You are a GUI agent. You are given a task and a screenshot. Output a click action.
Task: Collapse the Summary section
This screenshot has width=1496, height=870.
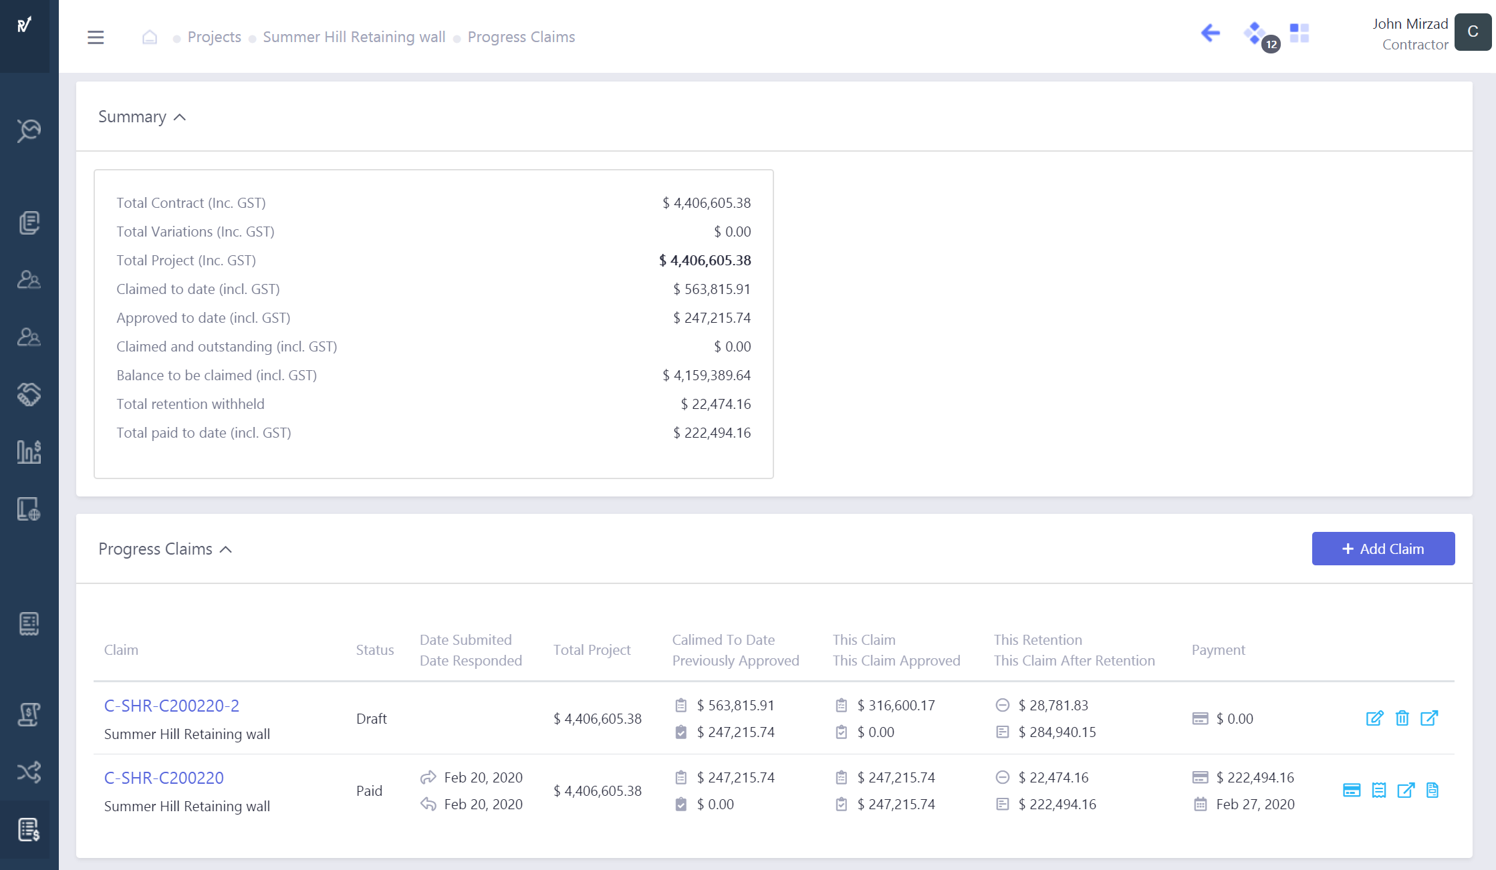point(179,116)
